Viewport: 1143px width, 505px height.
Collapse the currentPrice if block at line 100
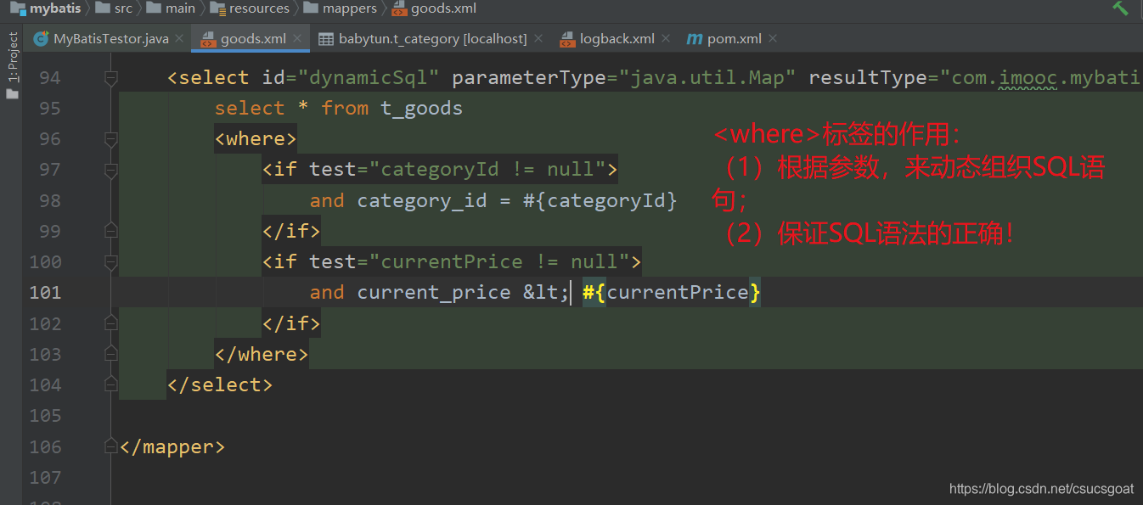point(110,262)
